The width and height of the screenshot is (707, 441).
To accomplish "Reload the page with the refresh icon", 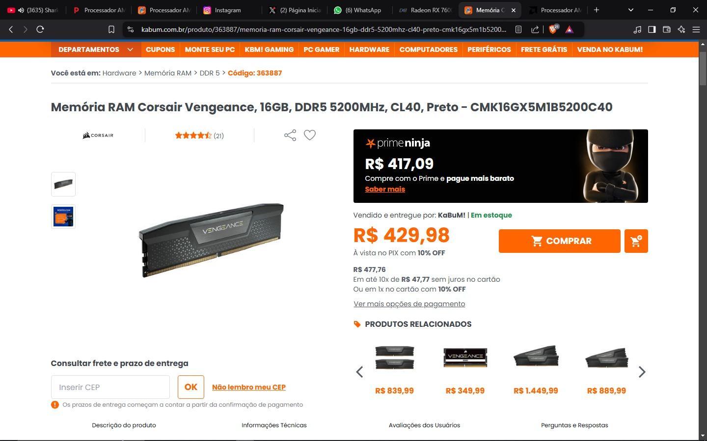I will tap(40, 29).
